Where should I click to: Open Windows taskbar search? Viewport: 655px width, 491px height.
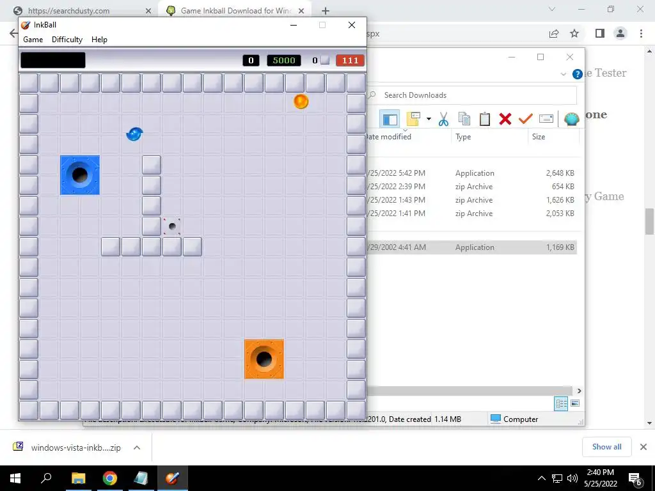coord(46,478)
